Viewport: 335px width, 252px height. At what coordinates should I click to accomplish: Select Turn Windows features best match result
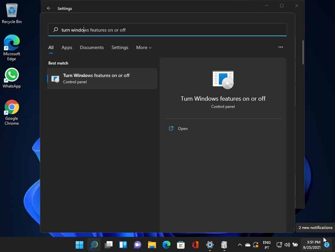(102, 78)
